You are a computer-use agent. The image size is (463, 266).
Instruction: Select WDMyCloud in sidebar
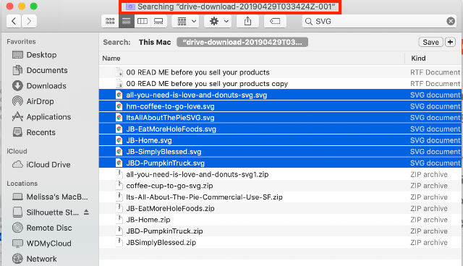coord(42,244)
